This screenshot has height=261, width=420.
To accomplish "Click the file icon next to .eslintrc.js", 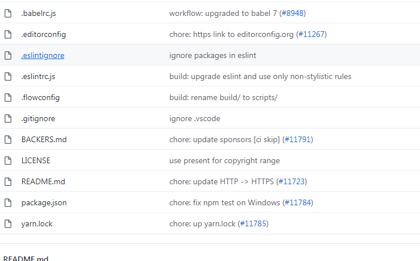I will pos(8,76).
